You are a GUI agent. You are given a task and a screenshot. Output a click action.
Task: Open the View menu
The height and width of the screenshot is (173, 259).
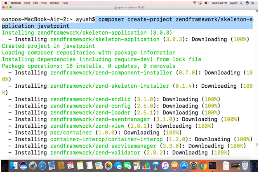(44, 3)
